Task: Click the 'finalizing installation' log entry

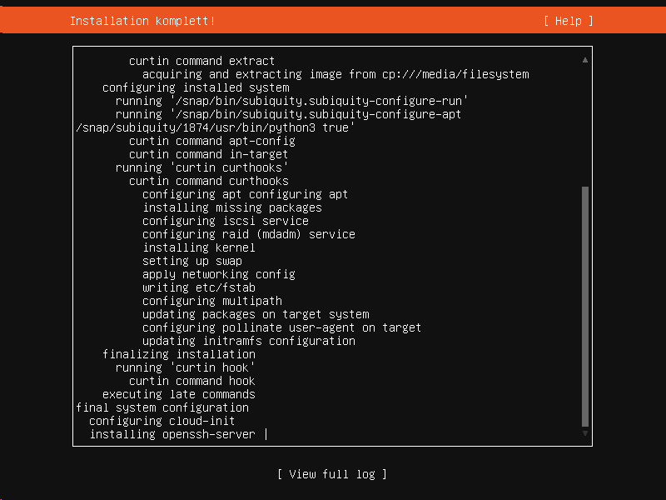Action: [x=179, y=354]
